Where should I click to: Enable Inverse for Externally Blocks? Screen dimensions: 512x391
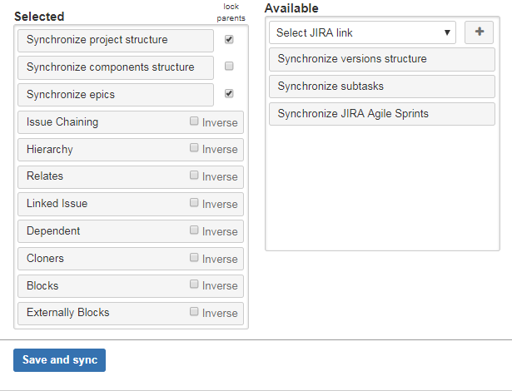point(194,312)
